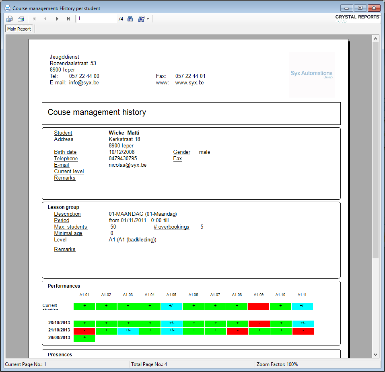Click the Find Text binoculars icon

pyautogui.click(x=130, y=19)
